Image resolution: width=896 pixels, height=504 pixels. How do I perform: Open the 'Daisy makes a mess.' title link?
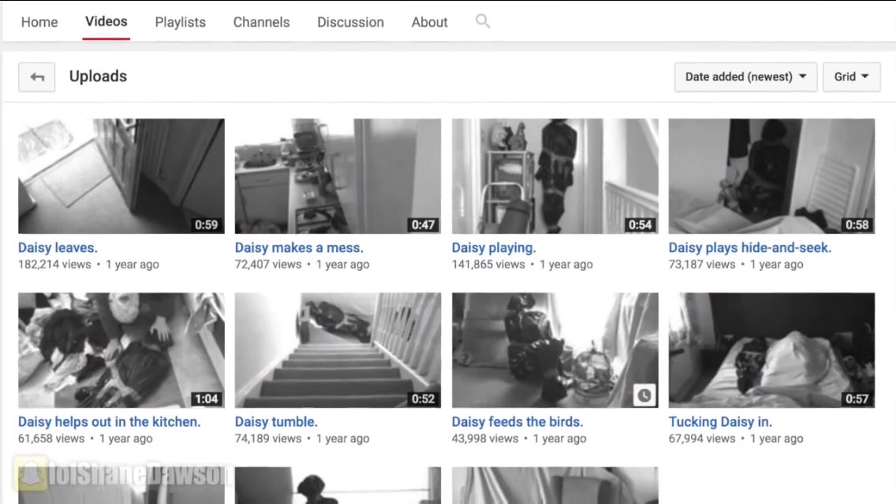[x=299, y=248]
